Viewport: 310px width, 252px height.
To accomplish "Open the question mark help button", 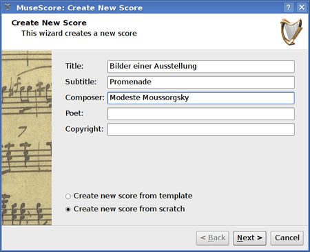I will click(x=289, y=8).
